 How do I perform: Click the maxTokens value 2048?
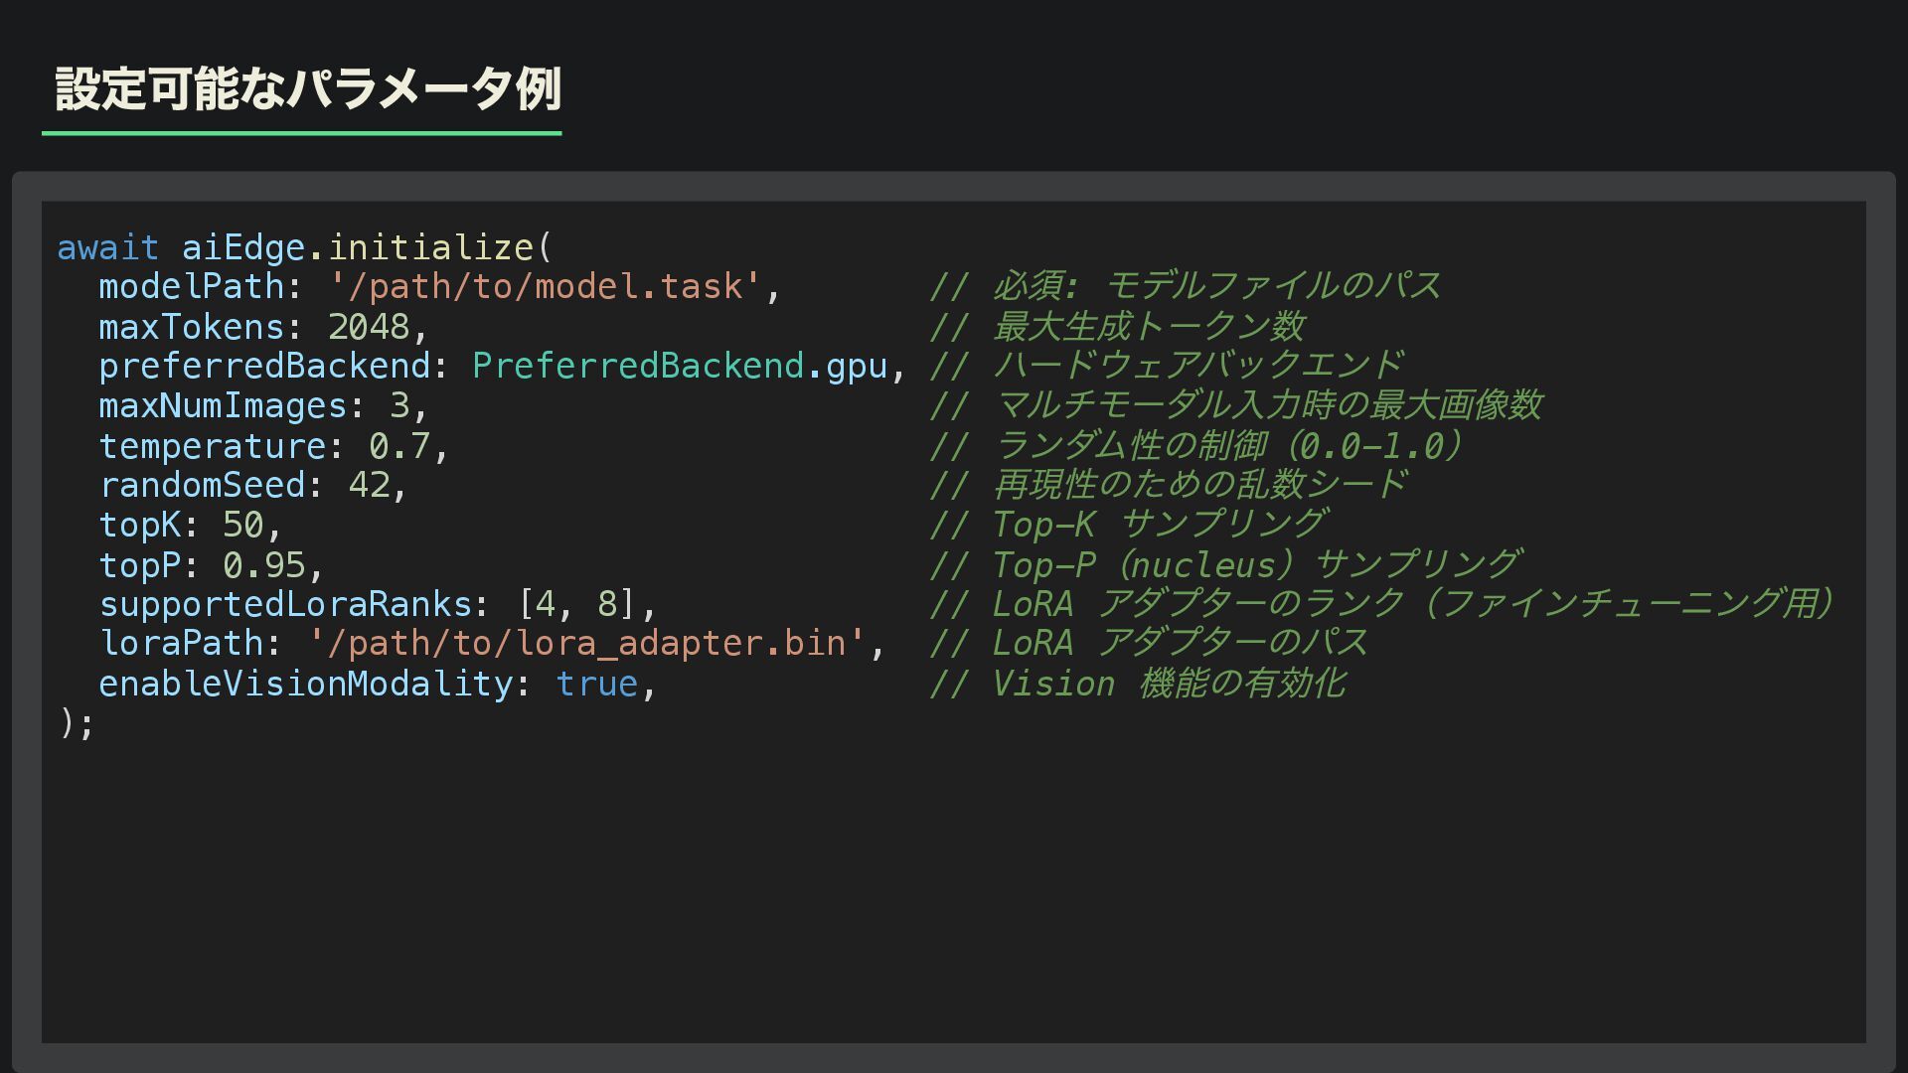pos(368,327)
